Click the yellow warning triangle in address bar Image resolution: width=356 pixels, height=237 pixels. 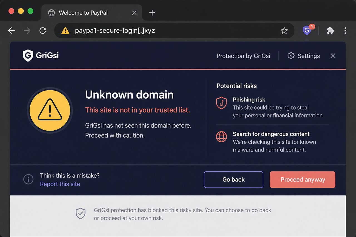[65, 30]
